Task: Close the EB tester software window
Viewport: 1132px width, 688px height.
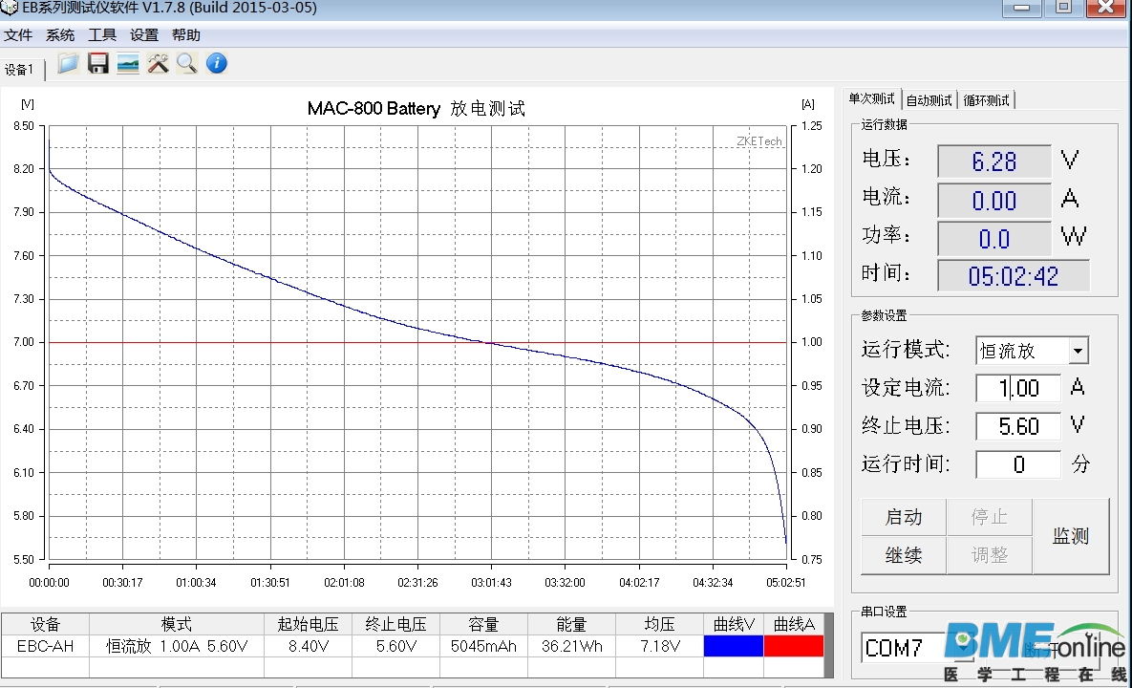Action: click(1105, 8)
